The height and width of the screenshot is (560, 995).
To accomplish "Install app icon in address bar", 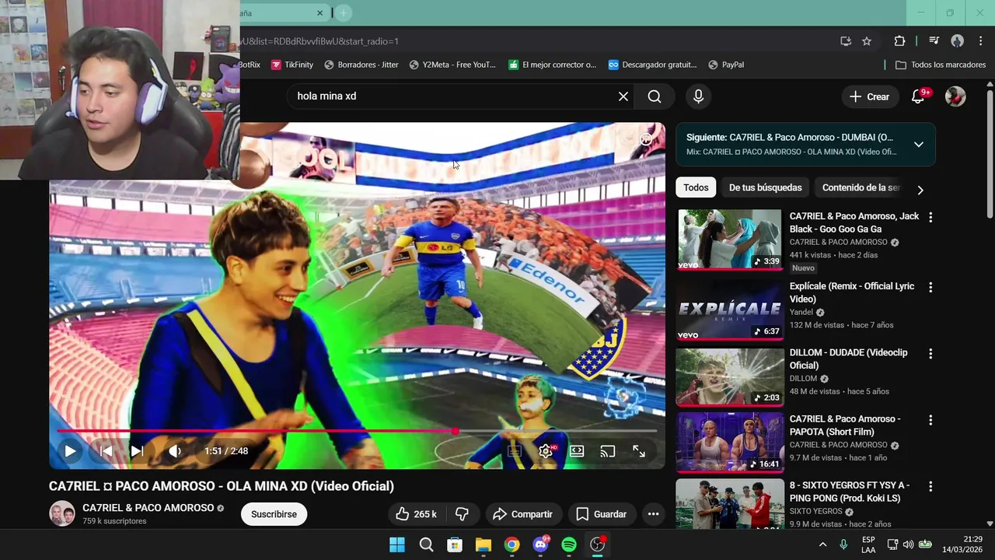I will [x=846, y=41].
